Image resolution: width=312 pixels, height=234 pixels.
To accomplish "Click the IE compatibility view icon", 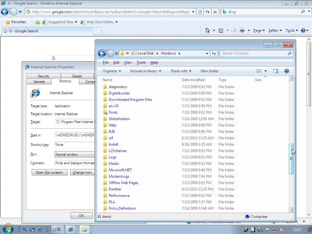I will (x=200, y=12).
